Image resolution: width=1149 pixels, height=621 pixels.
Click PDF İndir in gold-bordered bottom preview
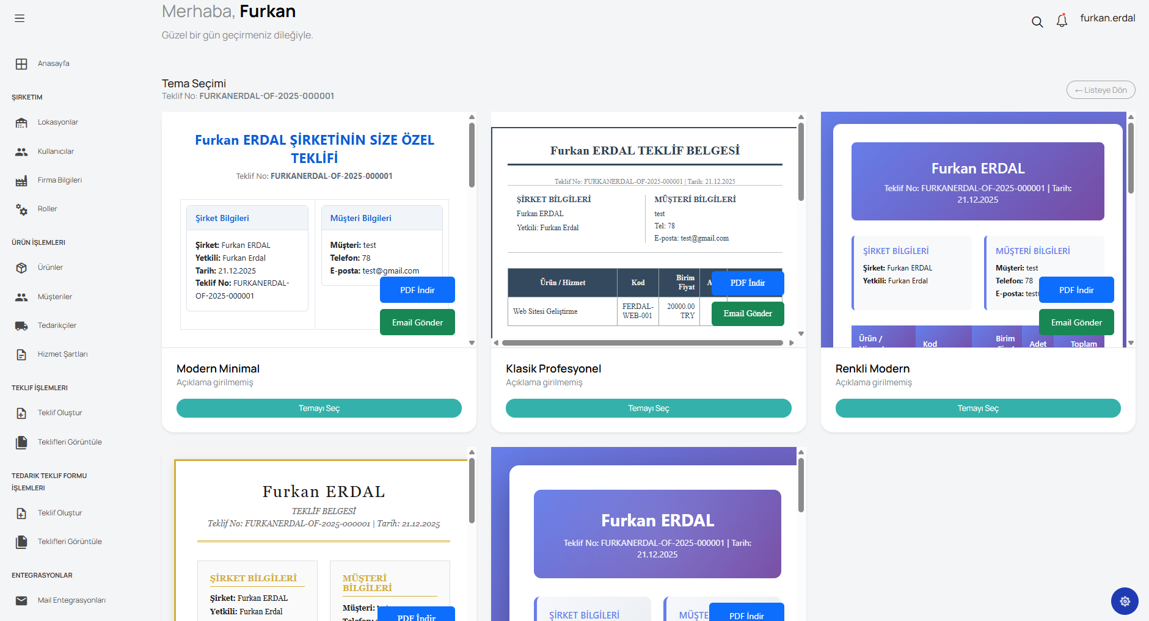[x=417, y=614]
